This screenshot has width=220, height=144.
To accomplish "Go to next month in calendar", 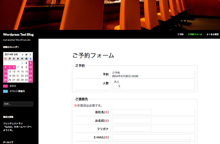I will tap(30, 55).
